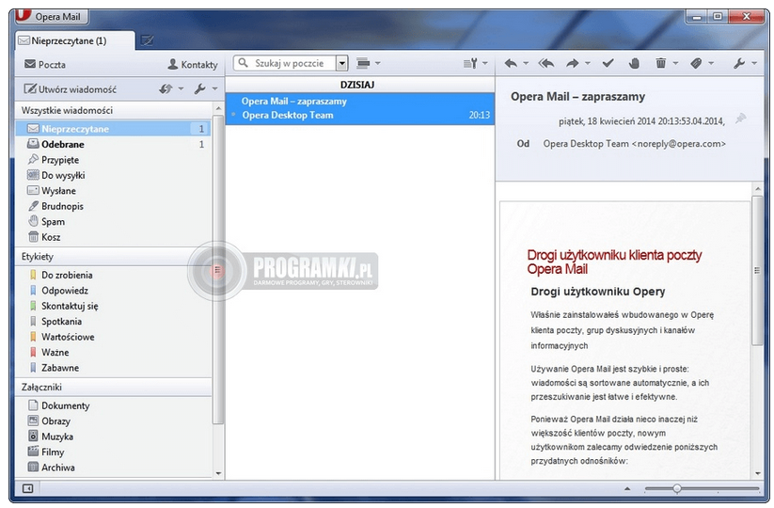
Task: Open the Wysłane sent folder
Action: coord(113,191)
